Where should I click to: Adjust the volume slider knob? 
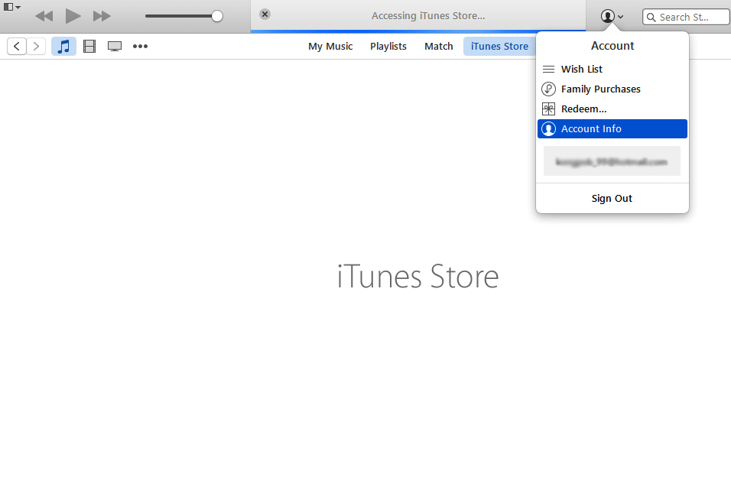(x=217, y=16)
